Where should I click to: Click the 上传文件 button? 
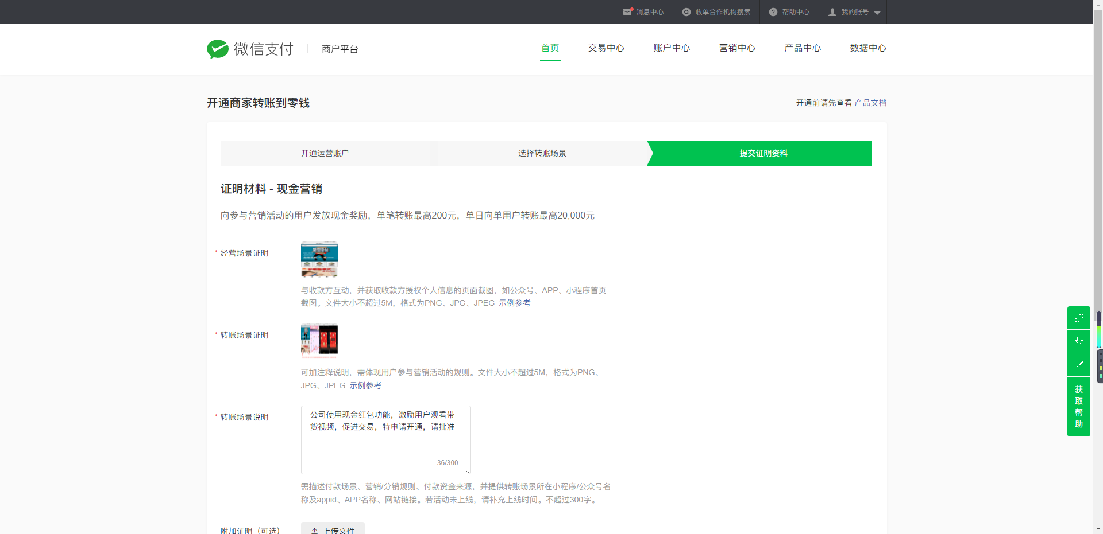[x=333, y=529]
